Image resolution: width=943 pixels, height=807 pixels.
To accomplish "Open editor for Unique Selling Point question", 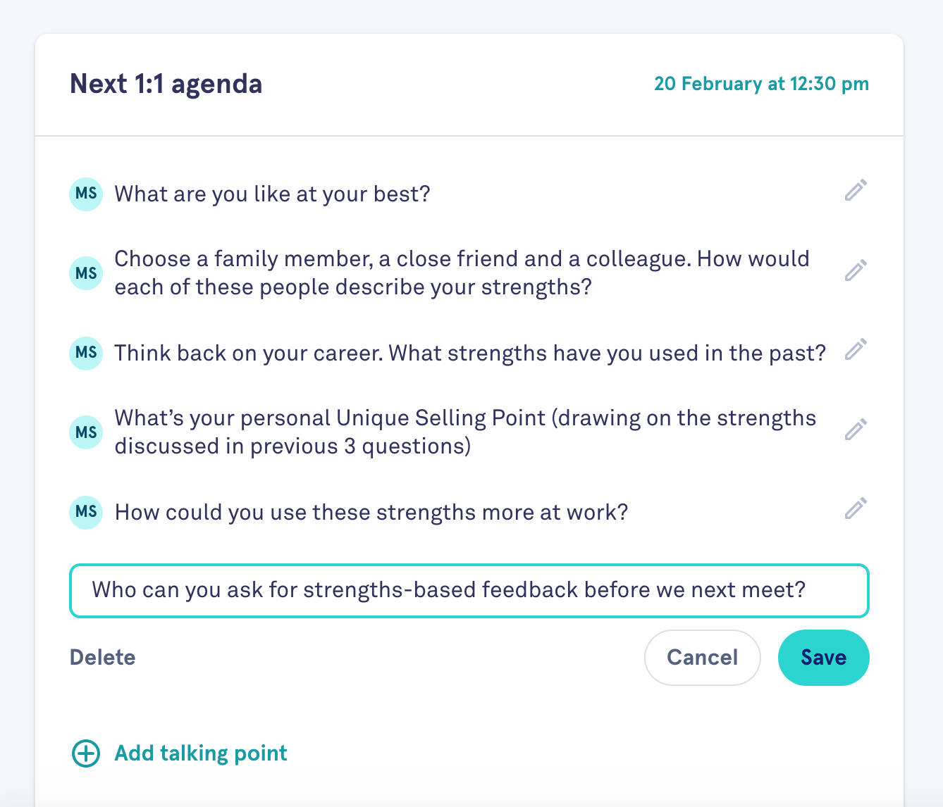I will pos(856,429).
